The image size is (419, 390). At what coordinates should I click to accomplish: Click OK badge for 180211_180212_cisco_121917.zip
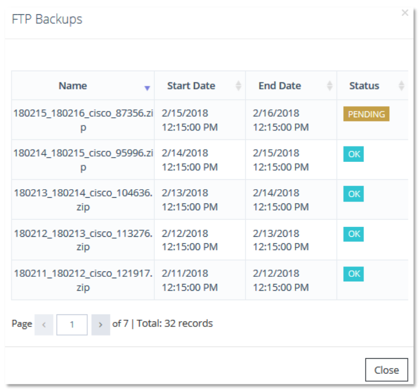point(353,274)
